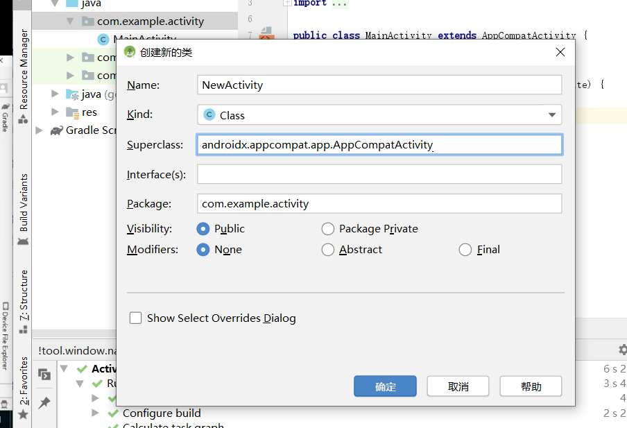Click the green check icon next to Configure build

click(x=113, y=413)
